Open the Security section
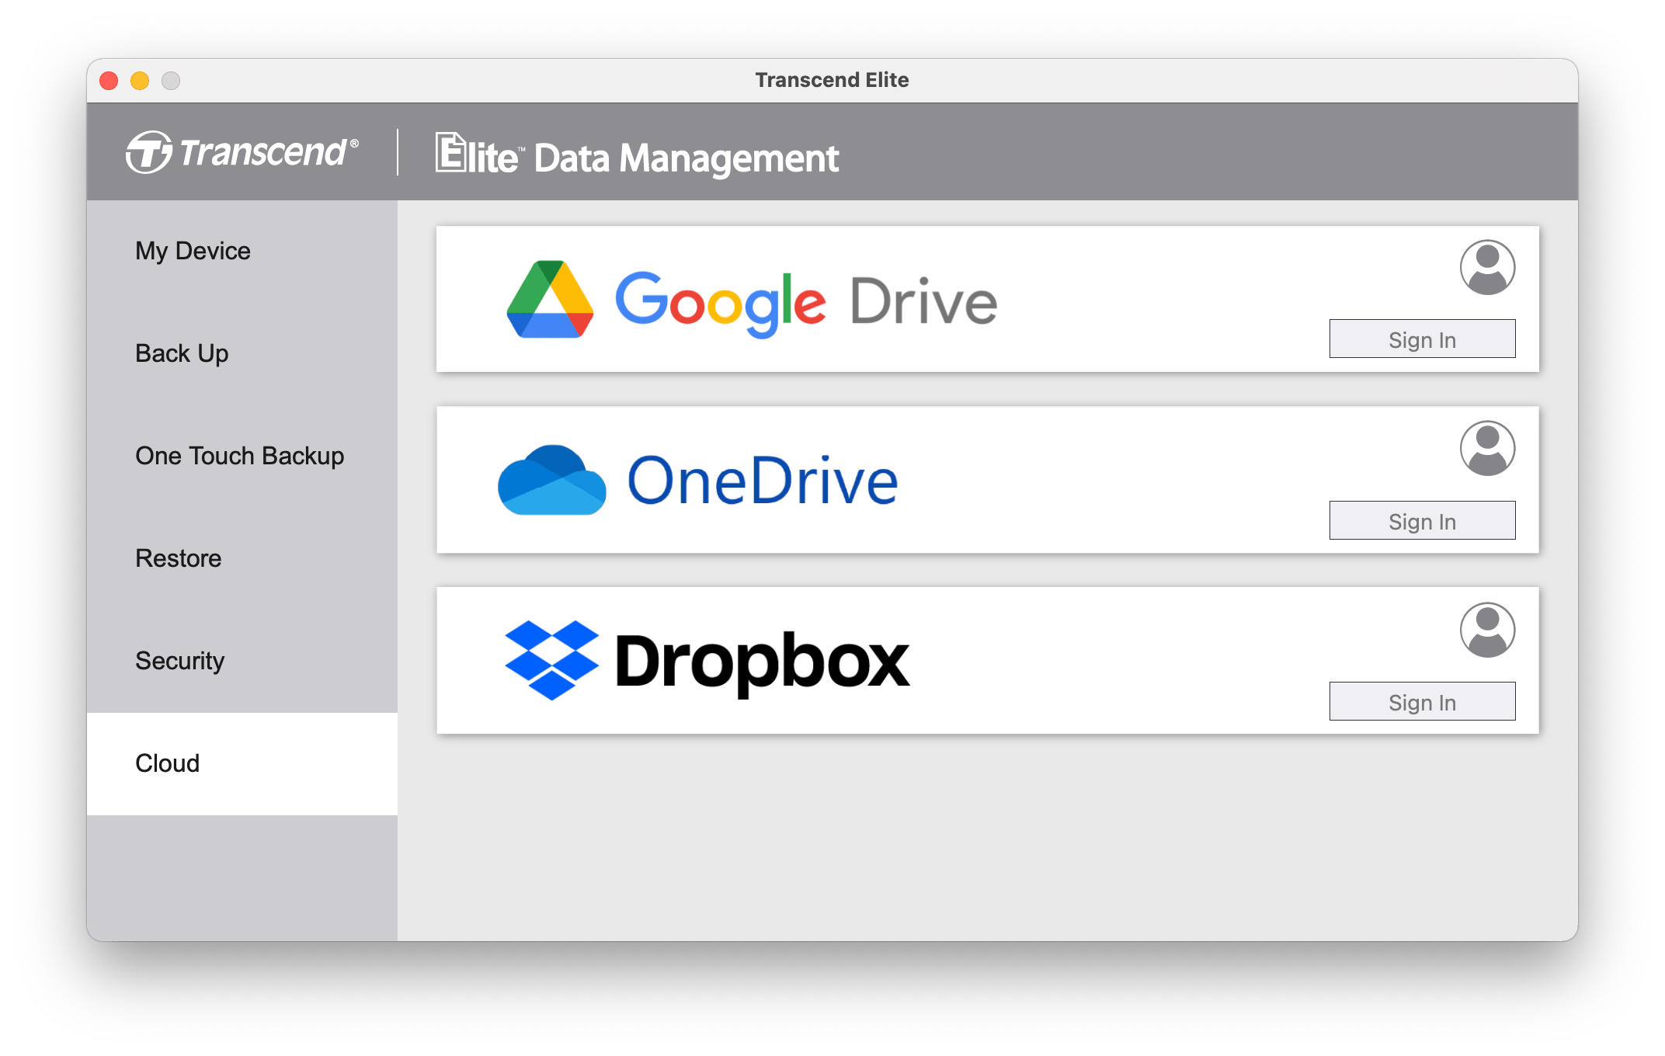The image size is (1665, 1056). (x=242, y=661)
